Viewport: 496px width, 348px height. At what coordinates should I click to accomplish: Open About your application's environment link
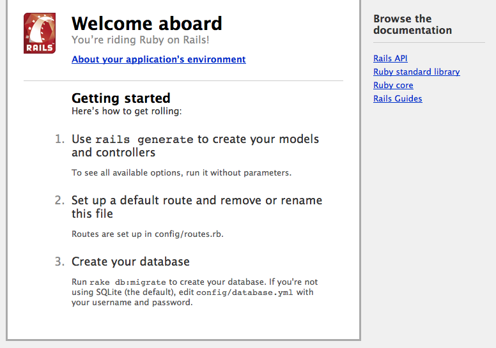159,59
